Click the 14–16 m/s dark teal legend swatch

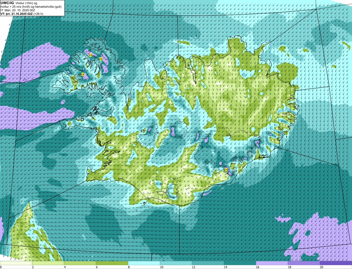[x=240, y=263]
